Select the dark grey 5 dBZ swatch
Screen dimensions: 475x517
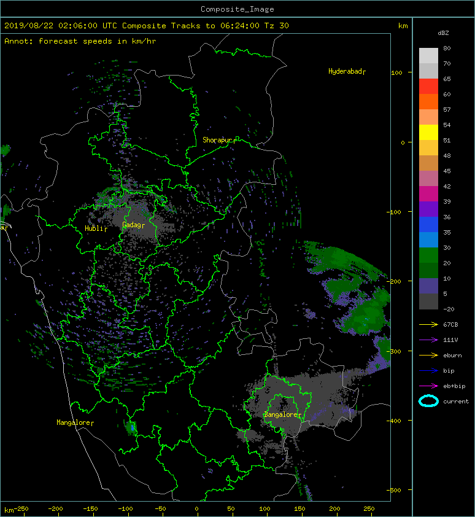pos(428,301)
